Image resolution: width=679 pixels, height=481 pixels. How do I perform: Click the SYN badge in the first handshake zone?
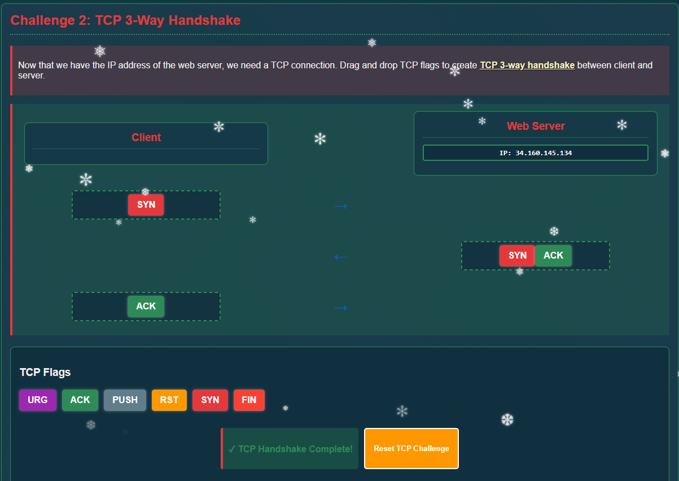coord(146,204)
